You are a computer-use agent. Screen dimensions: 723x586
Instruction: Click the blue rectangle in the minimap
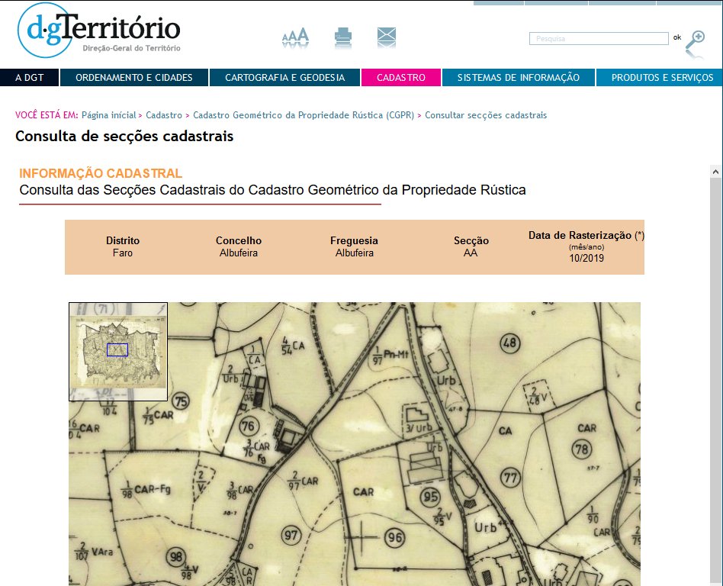pos(117,349)
